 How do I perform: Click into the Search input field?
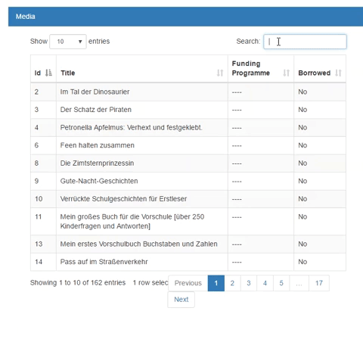pyautogui.click(x=305, y=42)
